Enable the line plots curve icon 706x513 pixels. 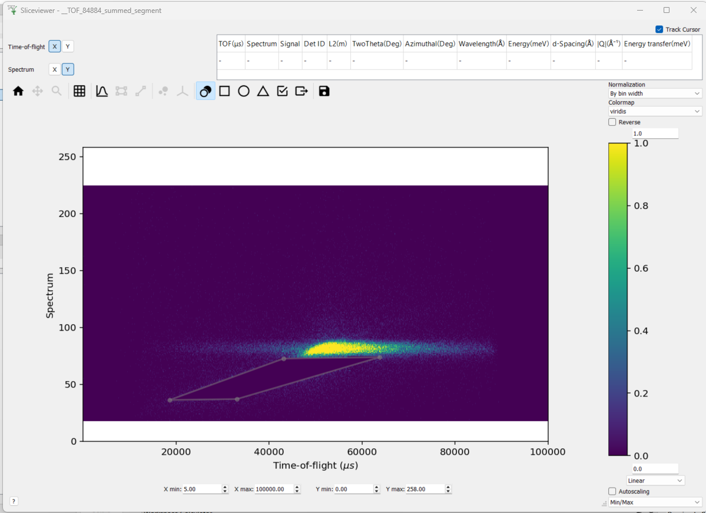(x=102, y=91)
